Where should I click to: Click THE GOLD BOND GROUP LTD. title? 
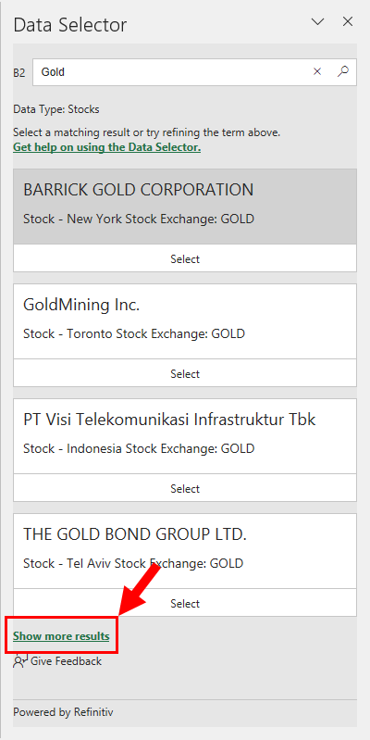[135, 534]
